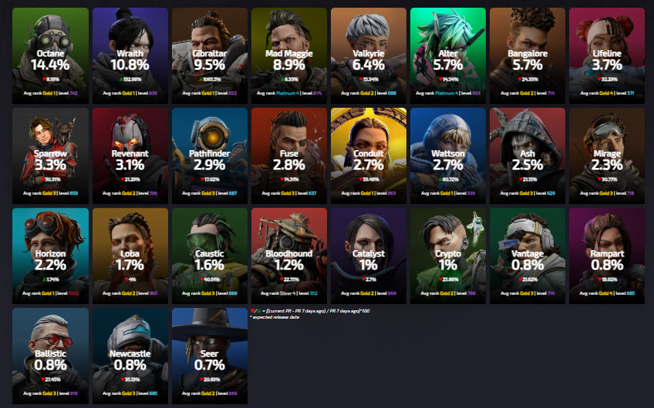The height and width of the screenshot is (408, 654).
Task: Select the Pathfinder card
Action: (x=209, y=156)
